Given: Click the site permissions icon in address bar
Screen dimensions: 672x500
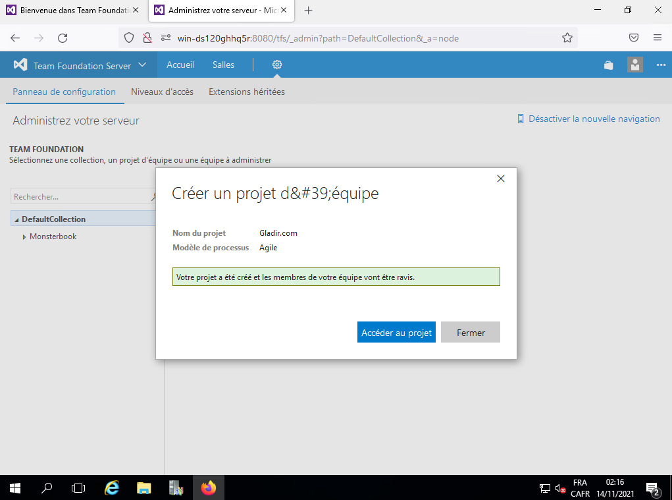Looking at the screenshot, I should (166, 38).
